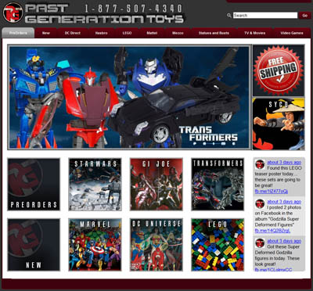This screenshot has width=313, height=291.
Task: Open the SYCO side banner image
Action: pos(279,124)
